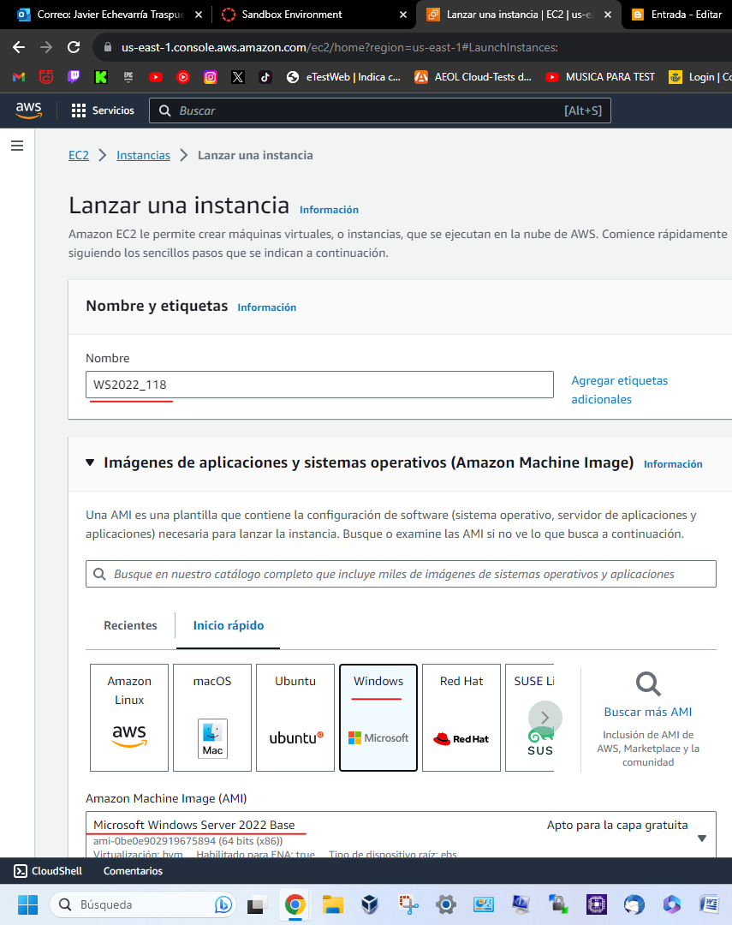Open the Instagram bookmark icon
The width and height of the screenshot is (732, 925).
(211, 77)
